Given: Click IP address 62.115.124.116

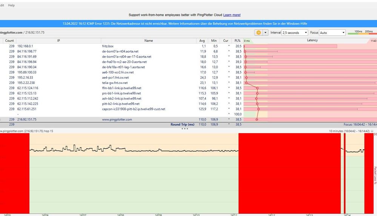Looking at the screenshot, I should 28,88.
